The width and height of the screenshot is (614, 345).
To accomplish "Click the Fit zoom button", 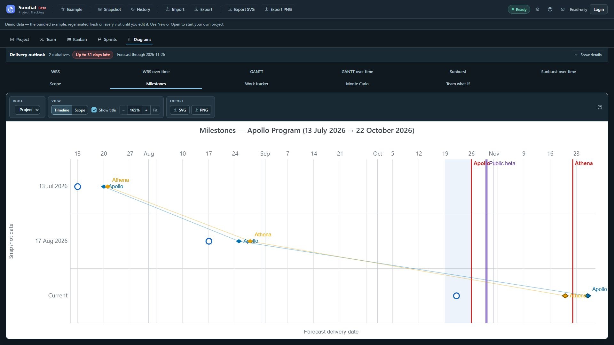I will point(155,110).
